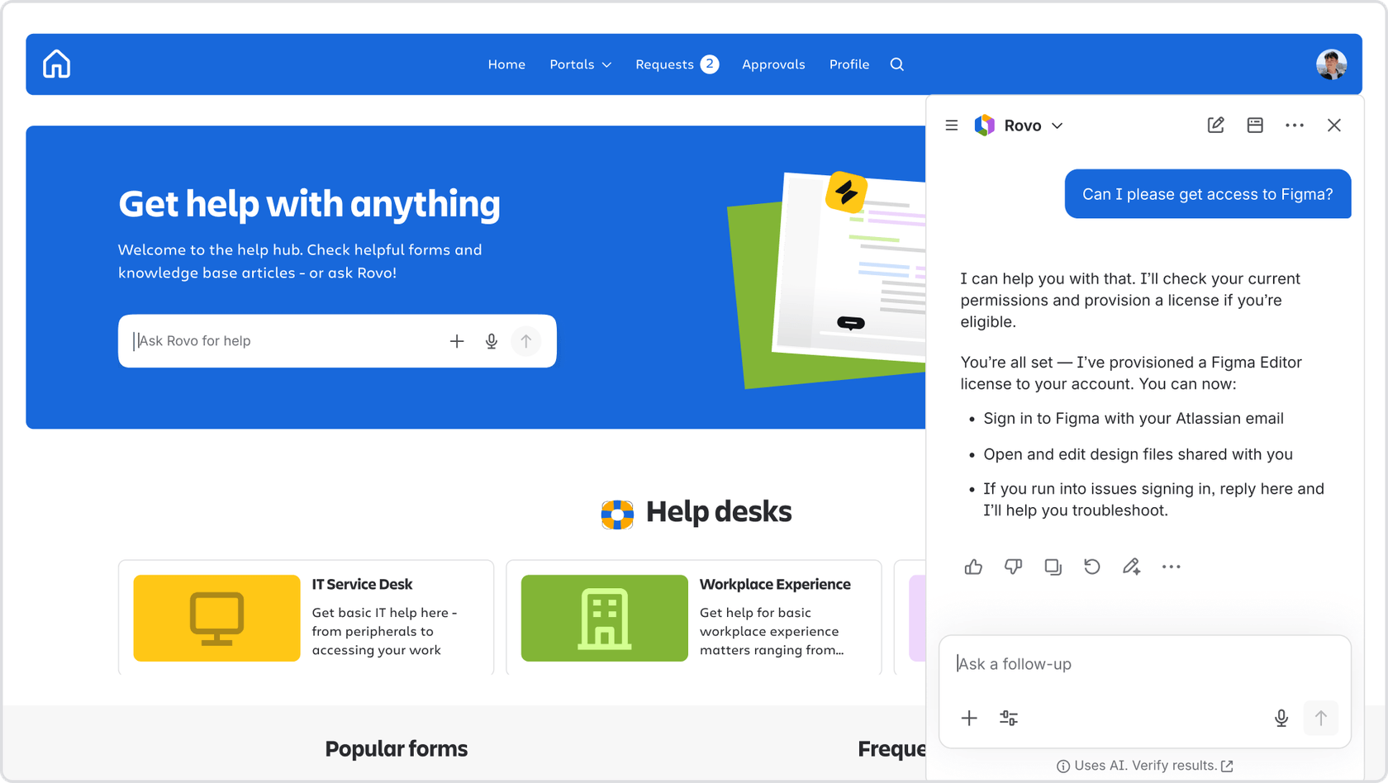Go to the Approvals tab
The height and width of the screenshot is (783, 1388).
click(x=773, y=64)
